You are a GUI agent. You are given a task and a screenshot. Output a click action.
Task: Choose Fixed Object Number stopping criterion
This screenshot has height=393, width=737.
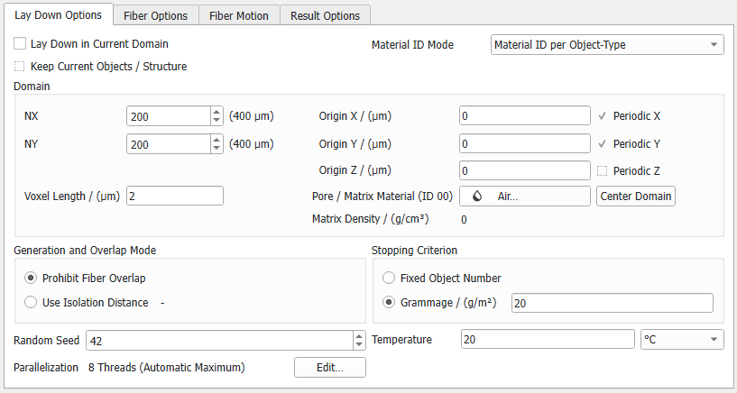(389, 278)
